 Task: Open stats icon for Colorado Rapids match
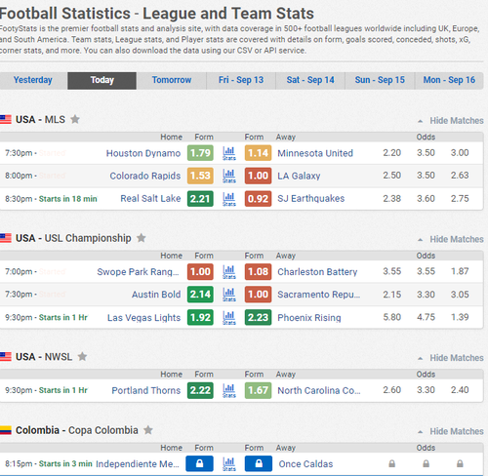pyautogui.click(x=229, y=176)
